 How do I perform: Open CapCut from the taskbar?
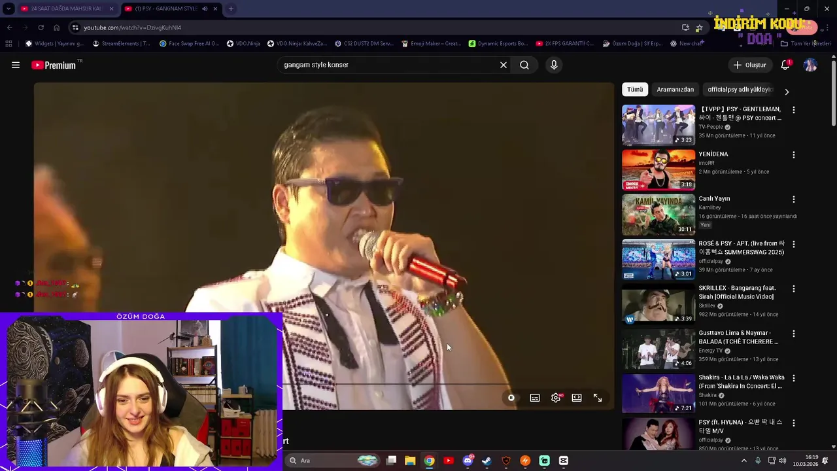click(564, 461)
